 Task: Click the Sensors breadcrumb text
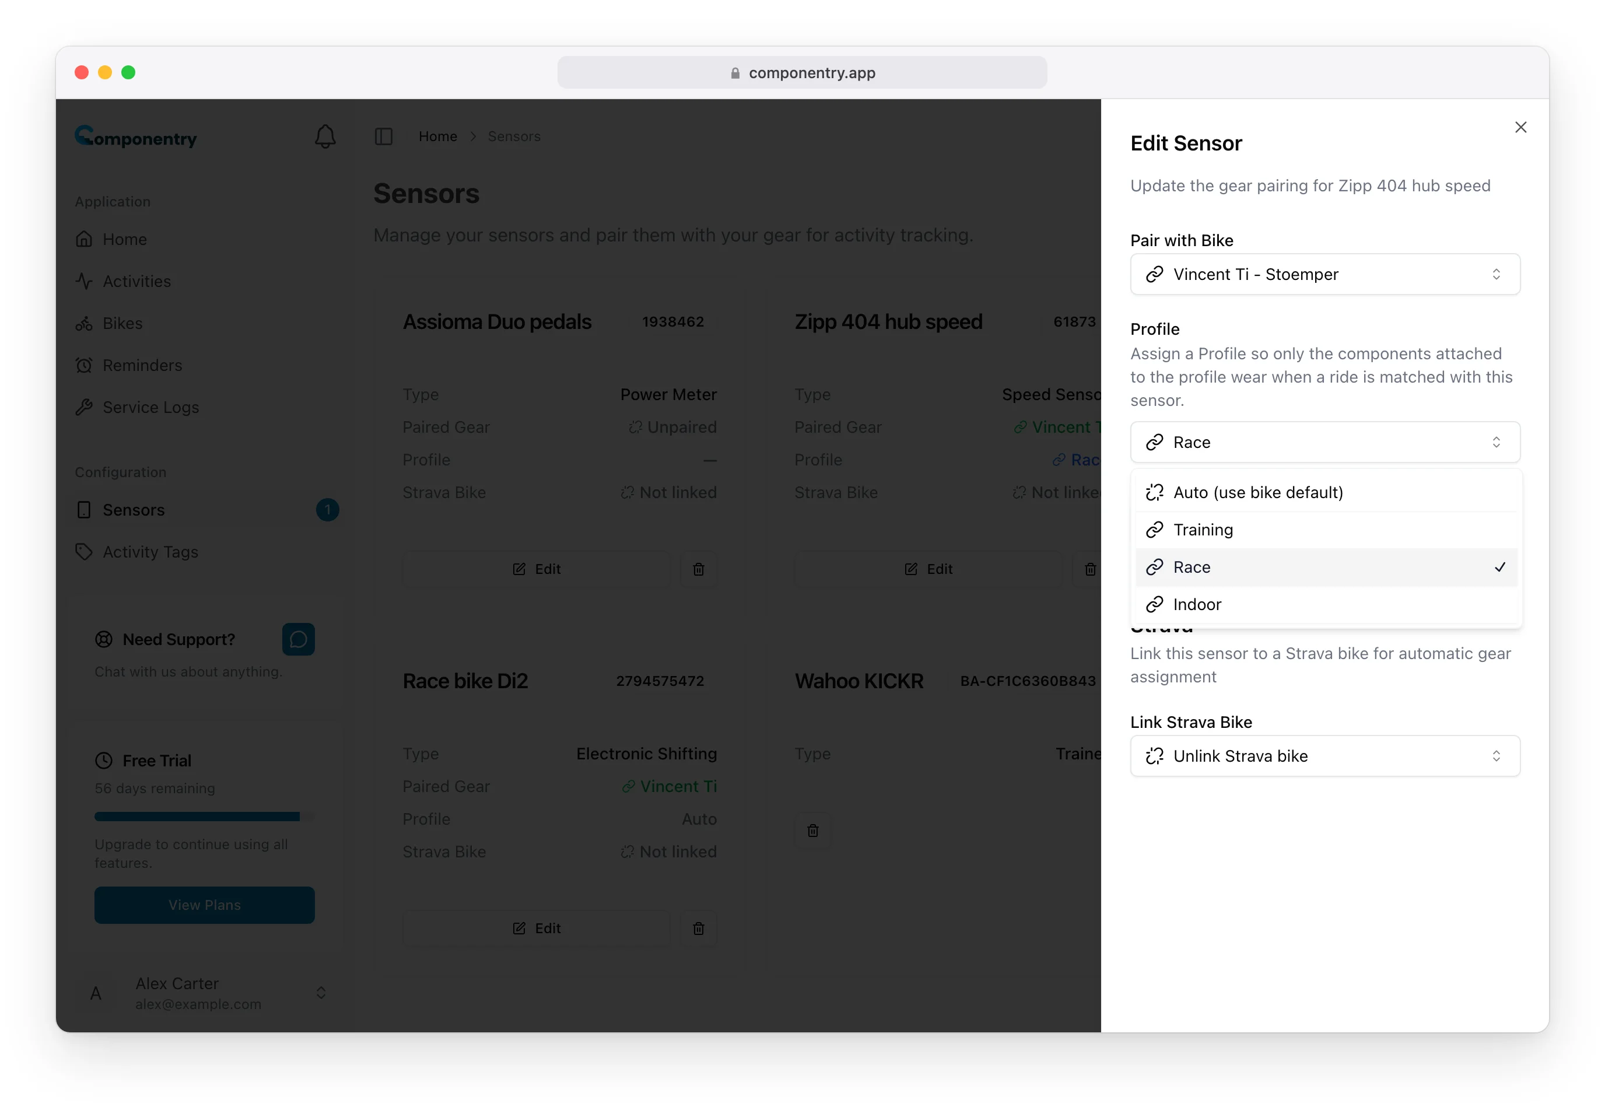(514, 136)
